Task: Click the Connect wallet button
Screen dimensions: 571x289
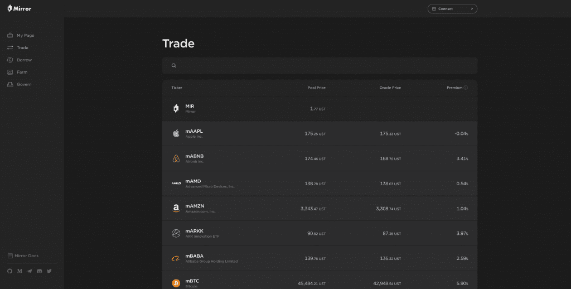Action: (x=452, y=9)
